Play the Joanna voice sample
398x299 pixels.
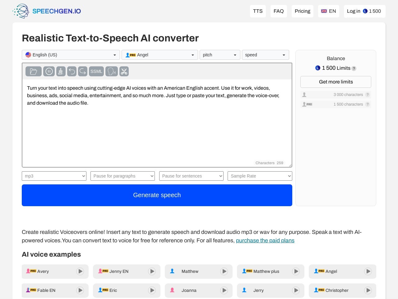pyautogui.click(x=224, y=290)
